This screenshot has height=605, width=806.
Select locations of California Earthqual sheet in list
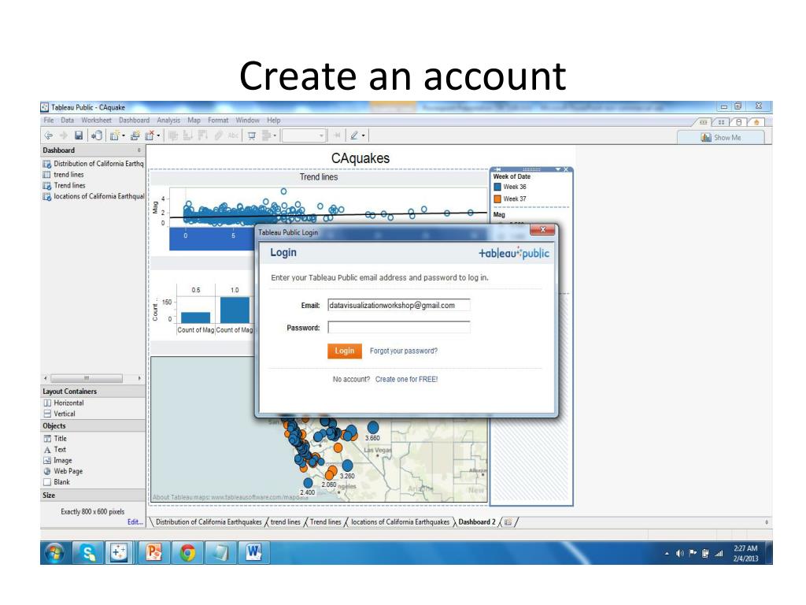(93, 196)
